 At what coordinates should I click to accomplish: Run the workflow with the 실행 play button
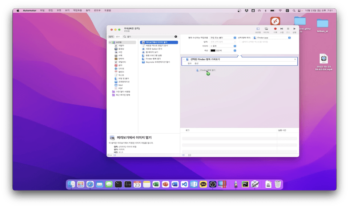[294, 30]
